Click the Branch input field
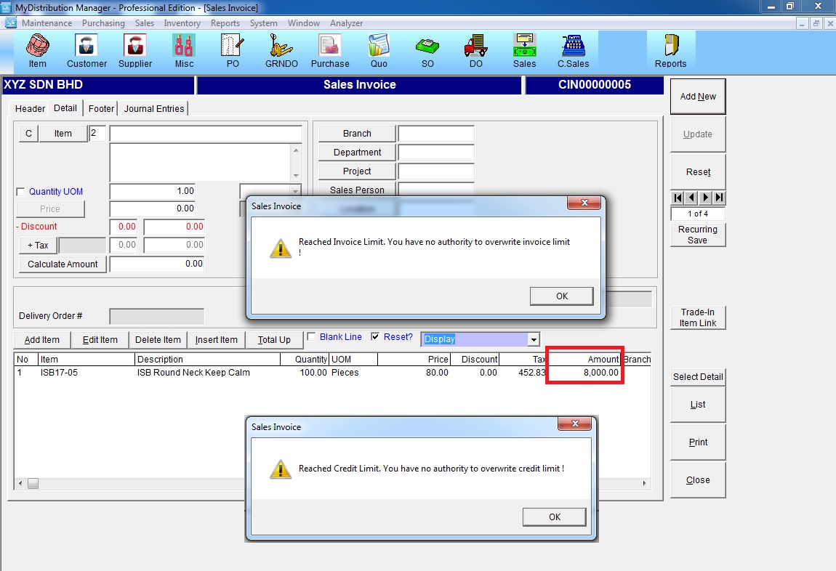This screenshot has width=836, height=571. [436, 134]
